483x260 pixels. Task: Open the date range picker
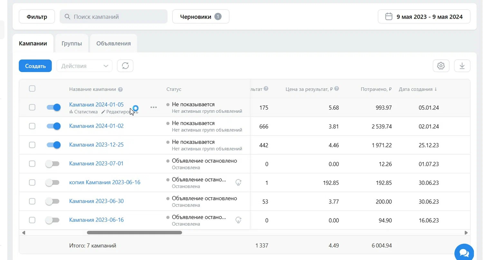tap(424, 17)
